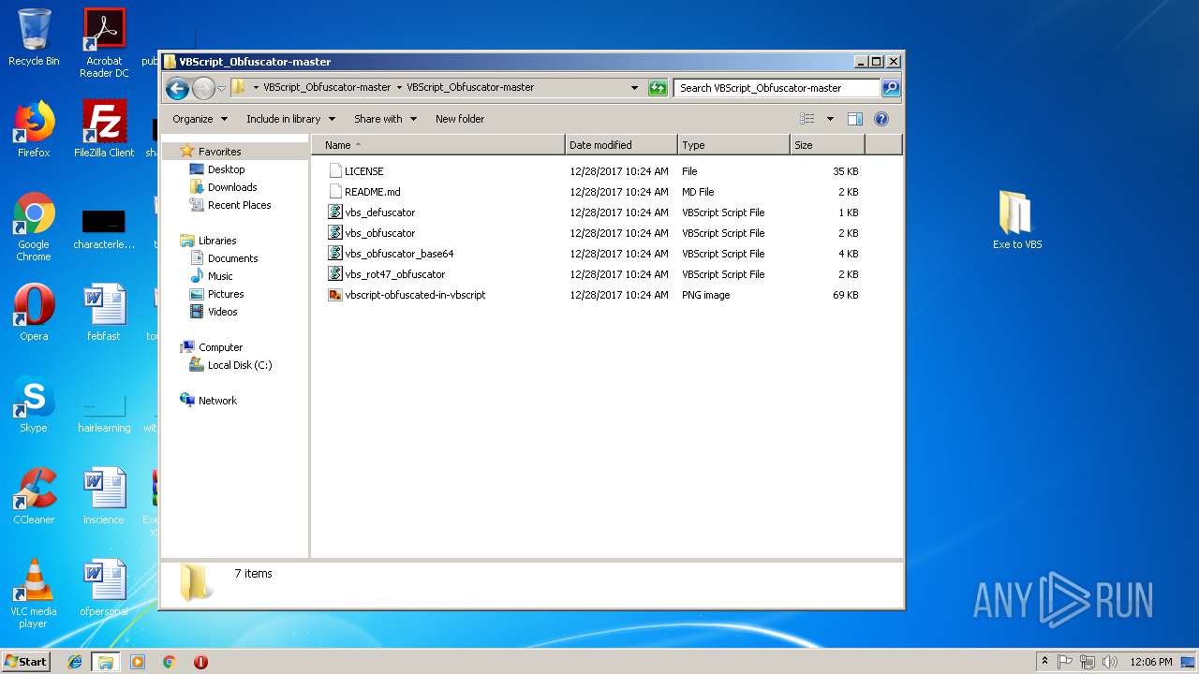Expand breadcrumb arrow before last path segment
Screen dimensions: 1199x674
(399, 87)
